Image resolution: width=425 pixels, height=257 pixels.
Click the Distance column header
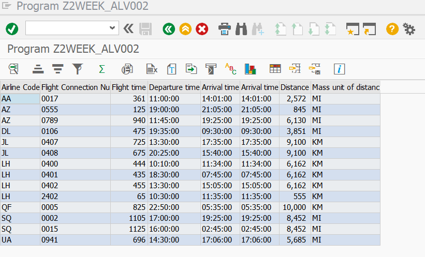[x=295, y=87]
